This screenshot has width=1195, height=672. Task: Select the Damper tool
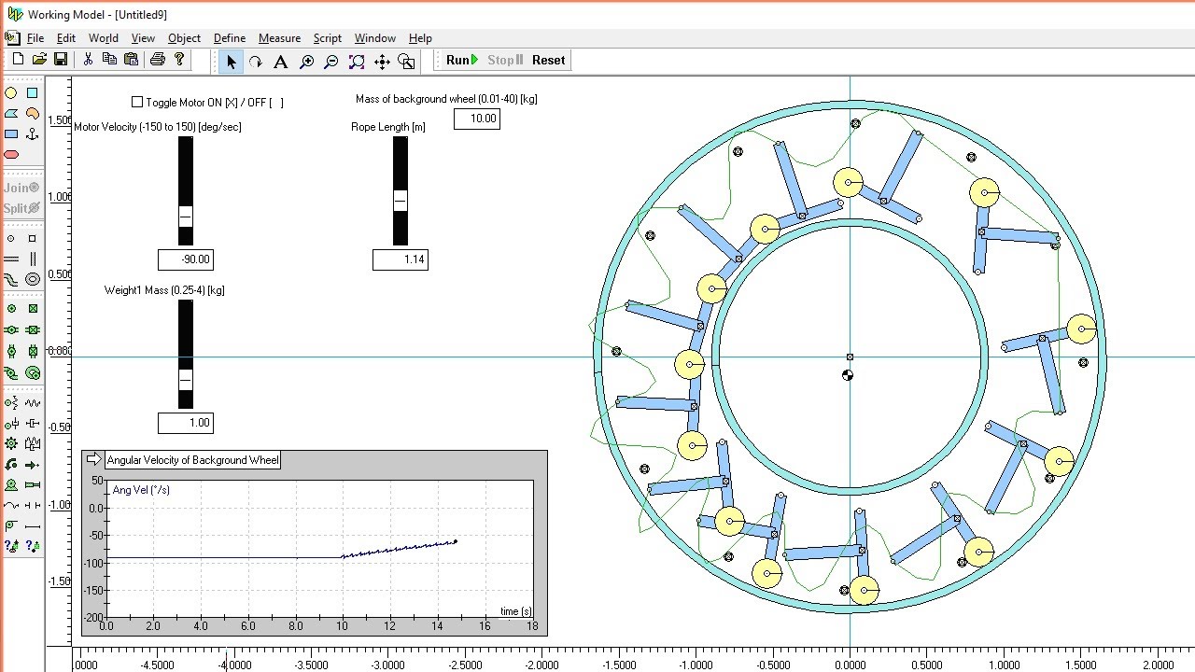tap(33, 423)
